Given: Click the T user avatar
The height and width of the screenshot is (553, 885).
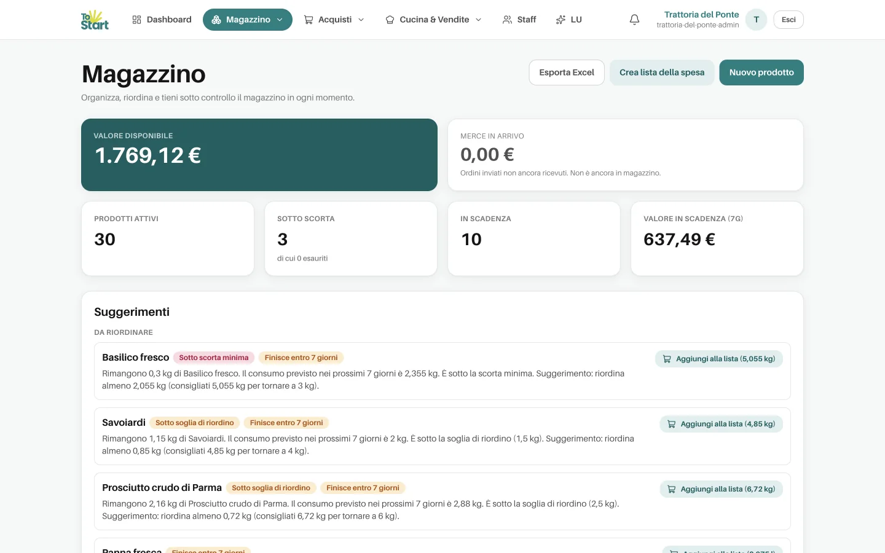Looking at the screenshot, I should point(756,20).
